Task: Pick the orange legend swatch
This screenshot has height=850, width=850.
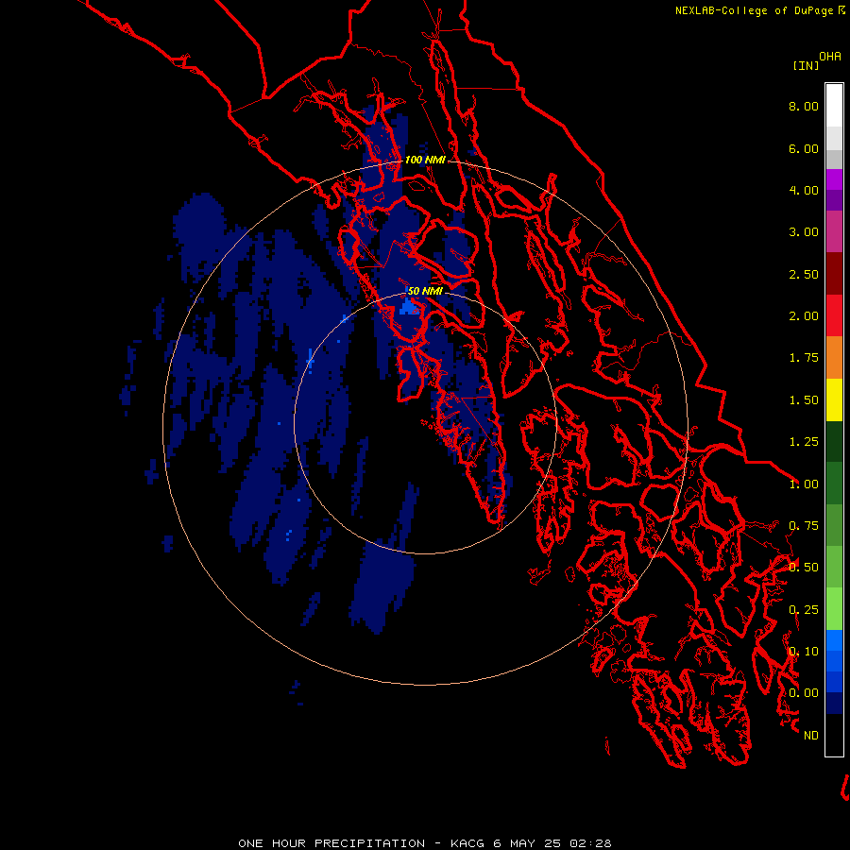Action: click(834, 358)
